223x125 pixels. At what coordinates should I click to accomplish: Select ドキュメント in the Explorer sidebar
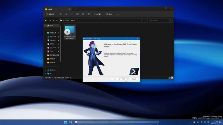[x=53, y=40]
